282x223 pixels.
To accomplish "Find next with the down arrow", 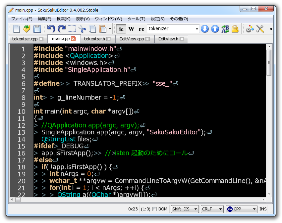I will pyautogui.click(x=205, y=29).
